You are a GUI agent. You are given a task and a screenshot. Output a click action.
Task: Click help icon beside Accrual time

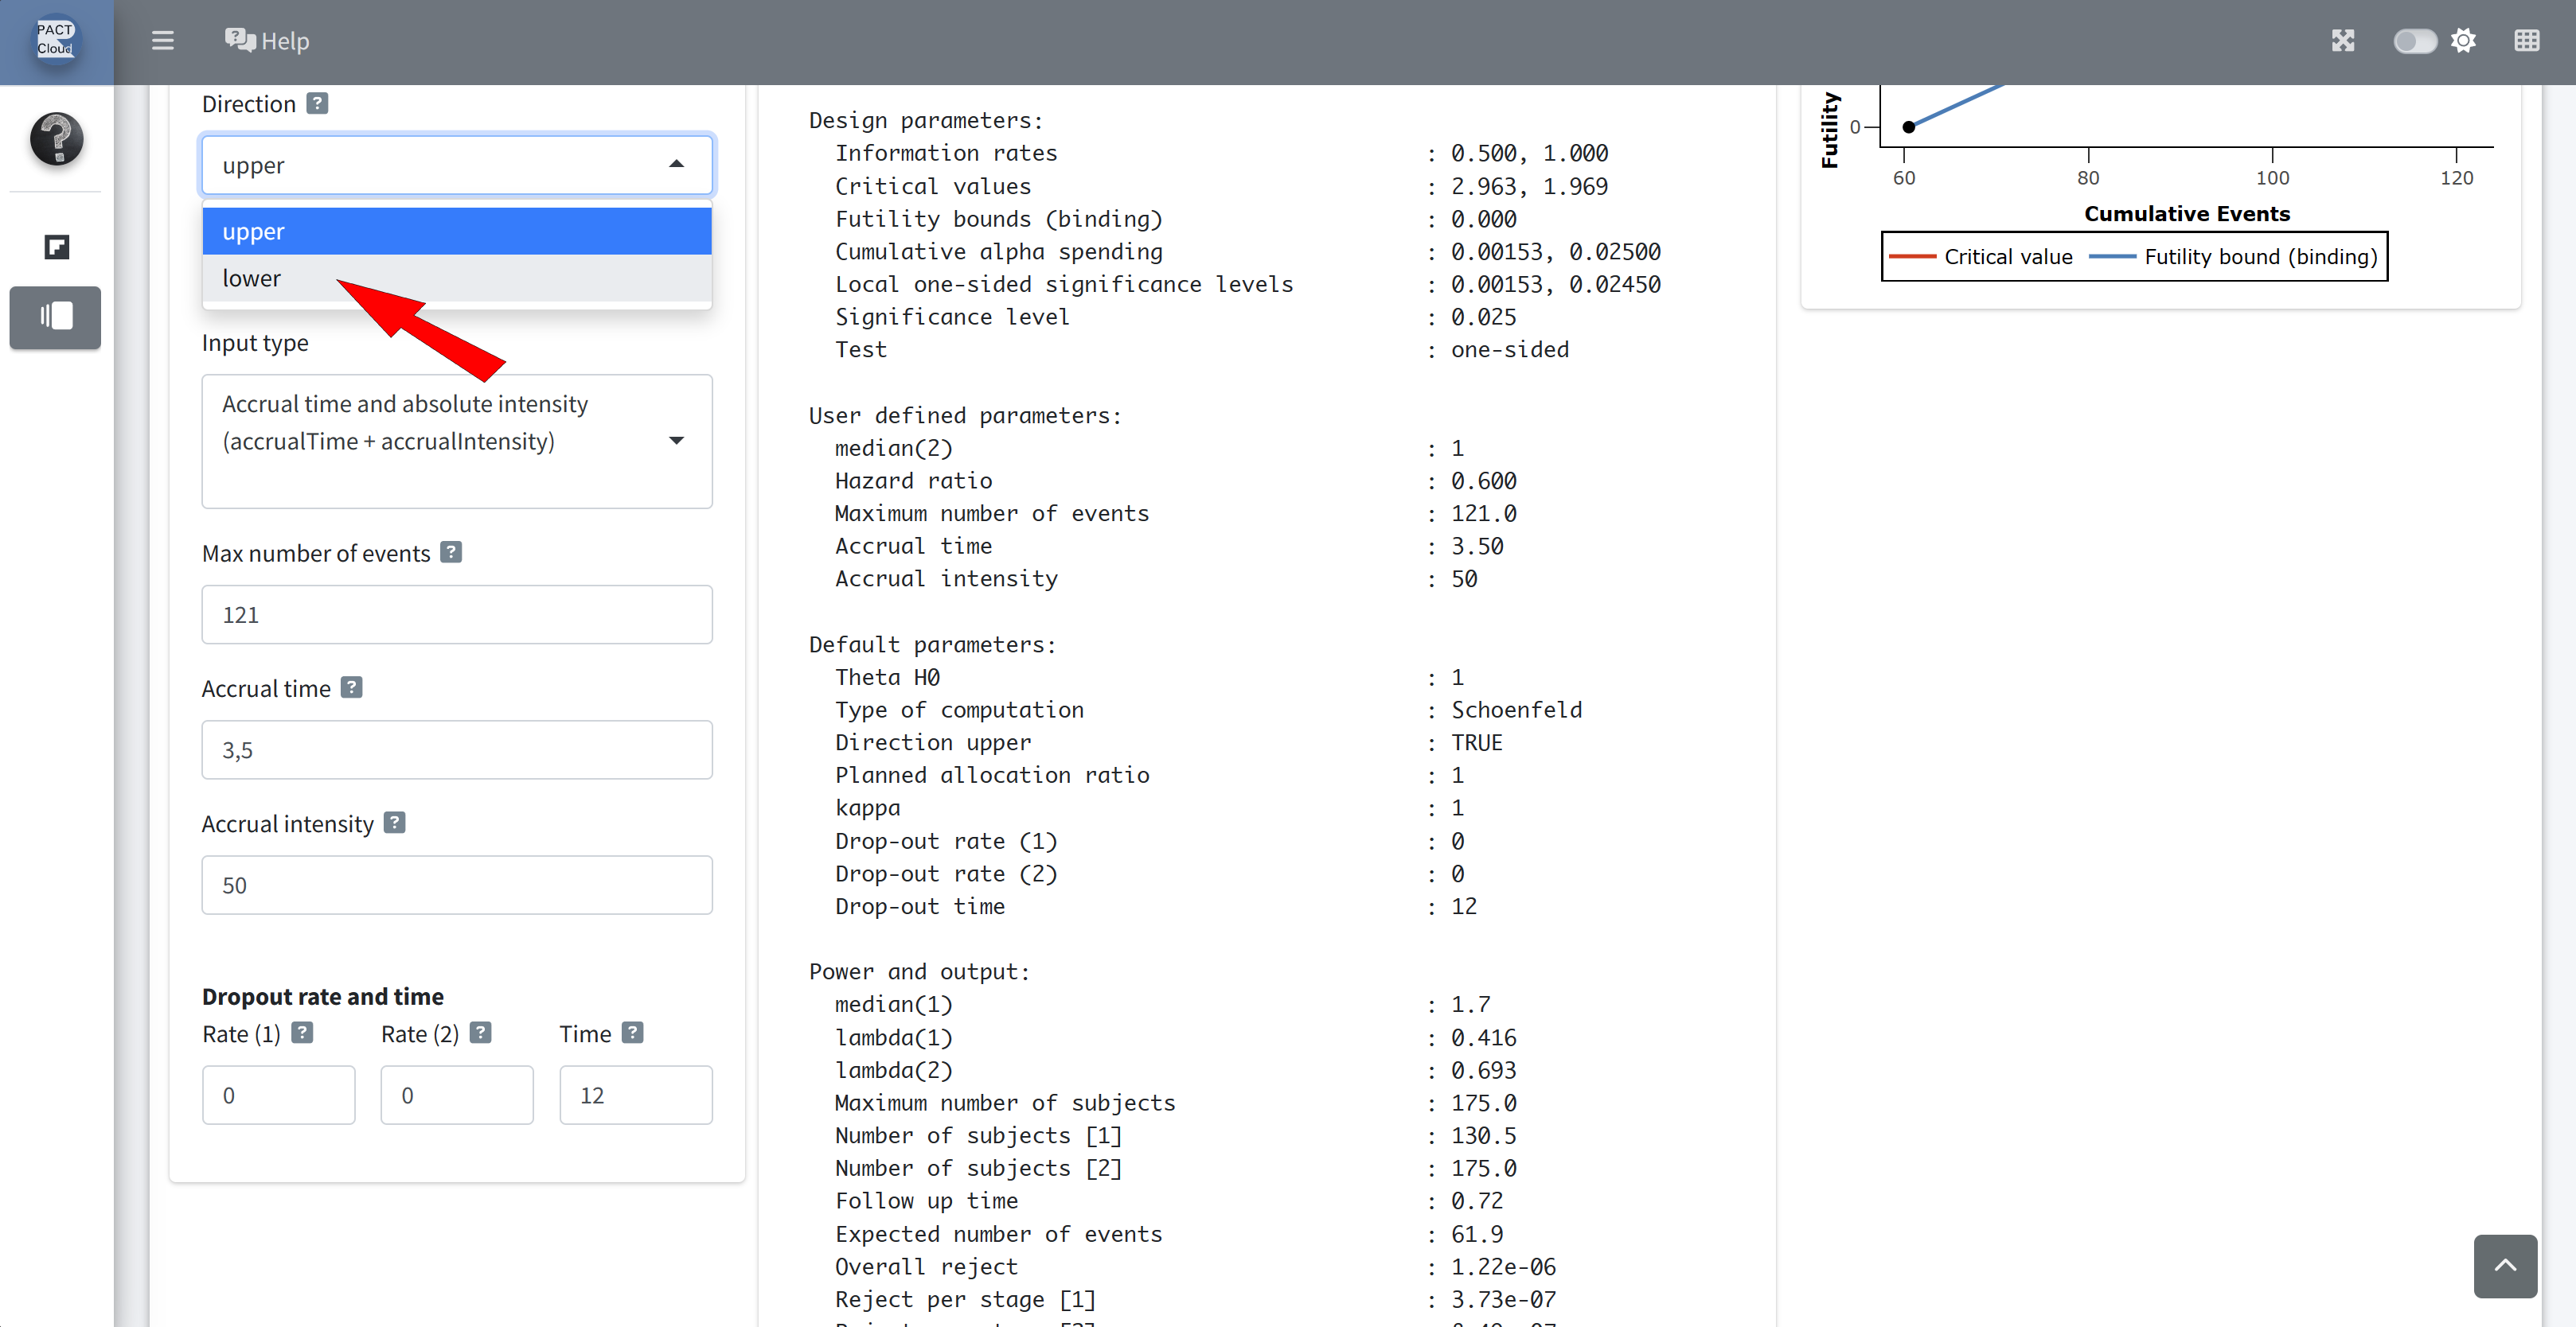351,687
